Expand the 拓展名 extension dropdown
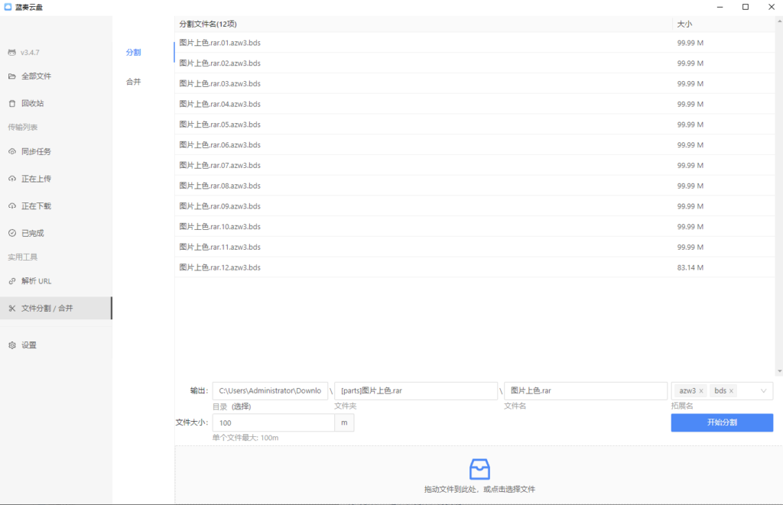The width and height of the screenshot is (783, 505). click(762, 390)
